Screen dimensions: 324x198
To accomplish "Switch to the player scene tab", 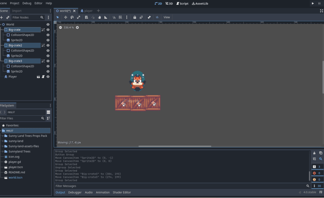I will point(87,11).
